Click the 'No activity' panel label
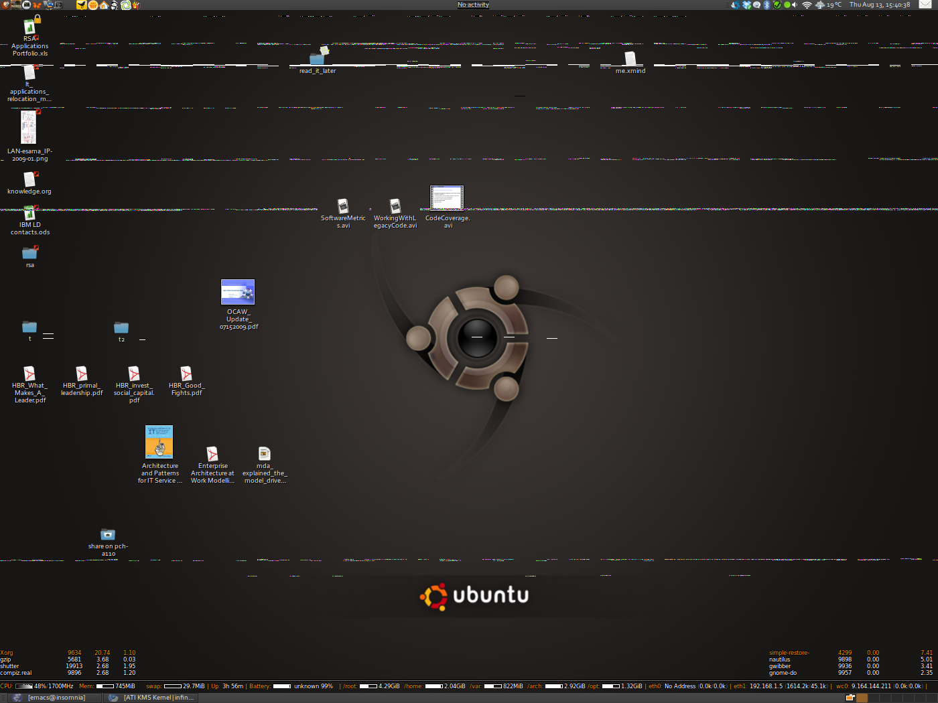Screen dimensions: 938x703 click(473, 5)
